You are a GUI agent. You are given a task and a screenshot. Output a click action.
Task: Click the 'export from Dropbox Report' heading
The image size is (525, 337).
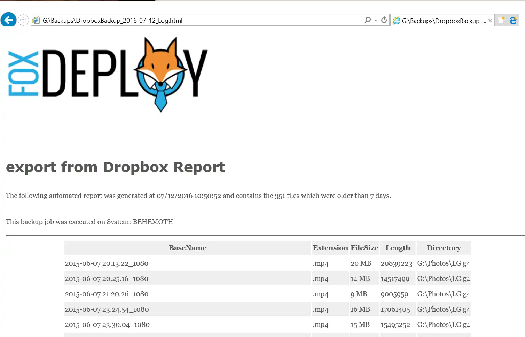tap(116, 167)
